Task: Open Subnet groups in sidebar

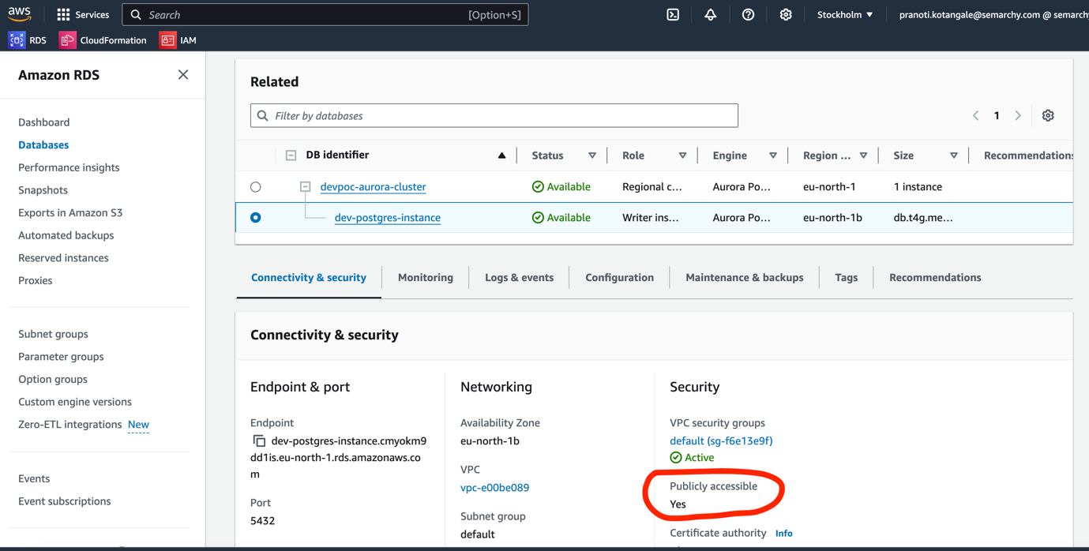Action: click(x=53, y=334)
